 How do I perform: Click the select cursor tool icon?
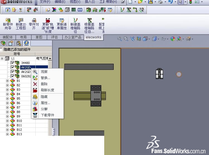point(181,2)
